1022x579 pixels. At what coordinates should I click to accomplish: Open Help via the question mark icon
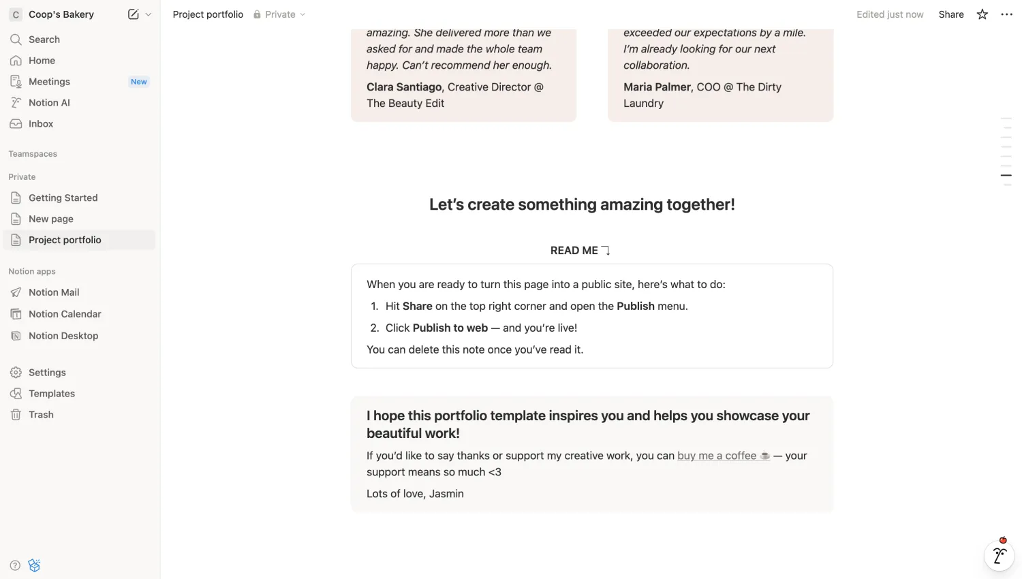[15, 565]
